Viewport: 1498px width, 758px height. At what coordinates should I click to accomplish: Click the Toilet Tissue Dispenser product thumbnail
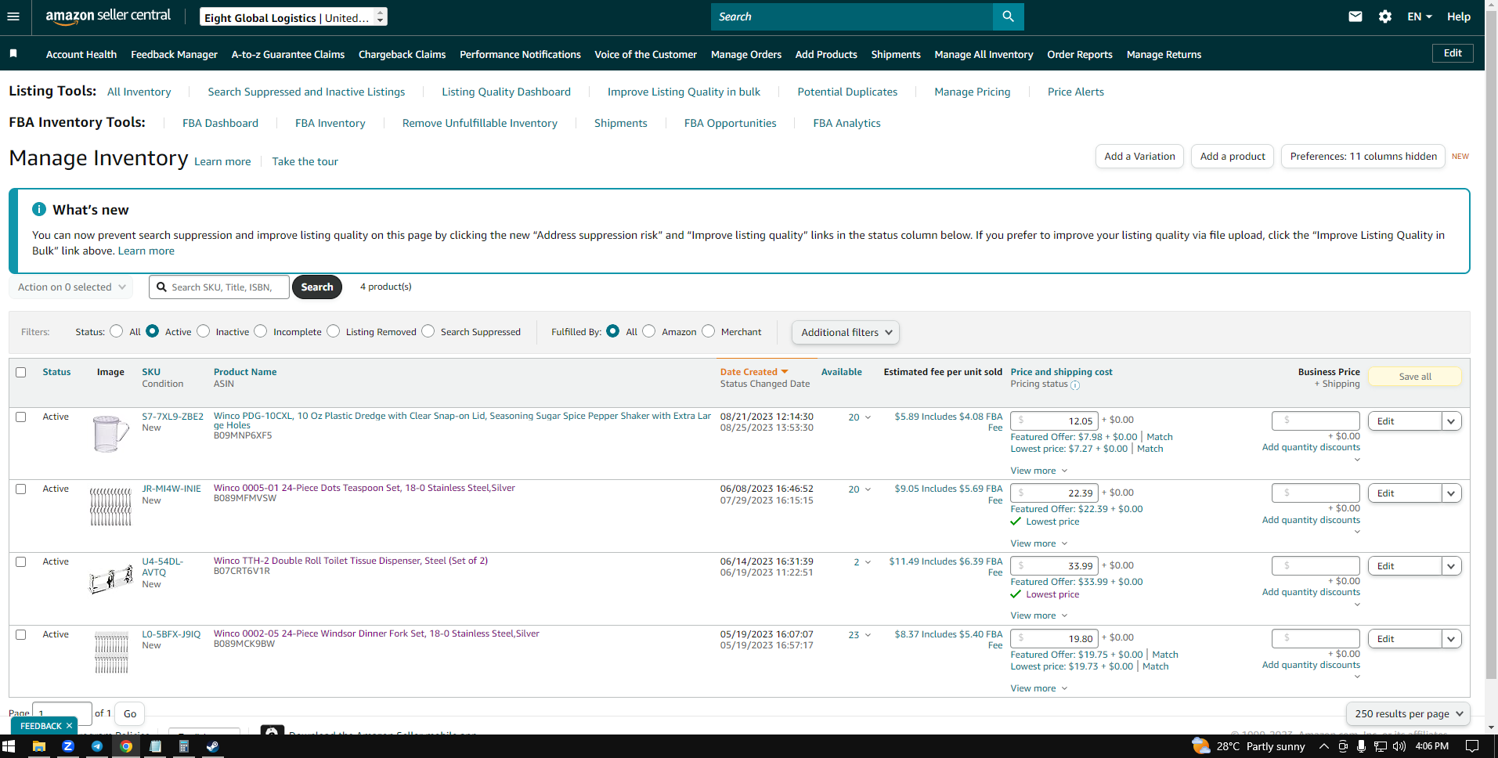(111, 579)
